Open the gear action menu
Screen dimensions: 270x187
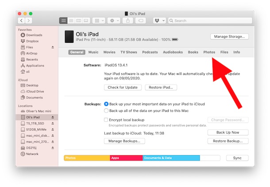[114, 21]
